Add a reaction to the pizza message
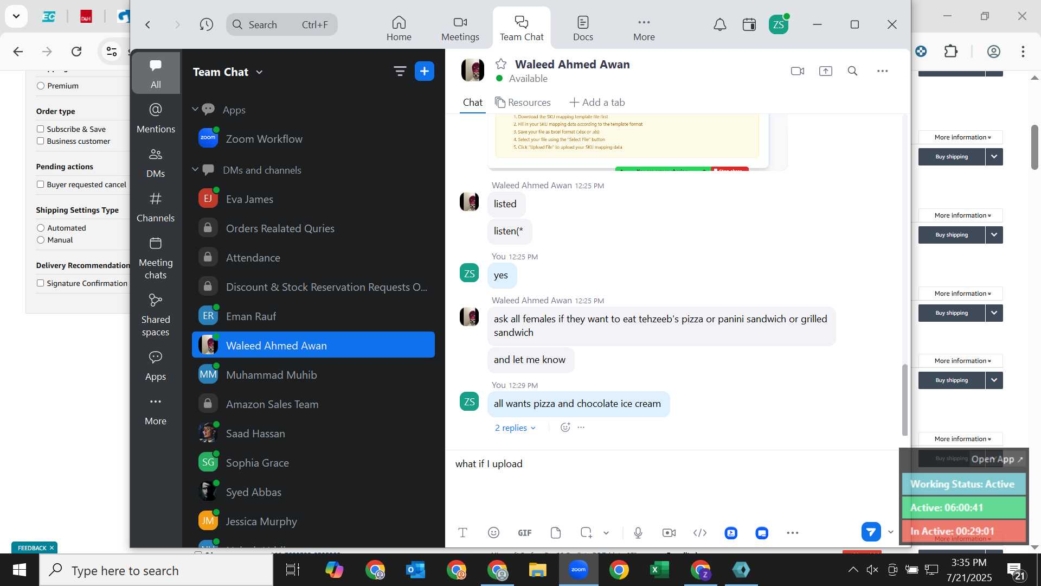The height and width of the screenshot is (586, 1041). [x=565, y=428]
